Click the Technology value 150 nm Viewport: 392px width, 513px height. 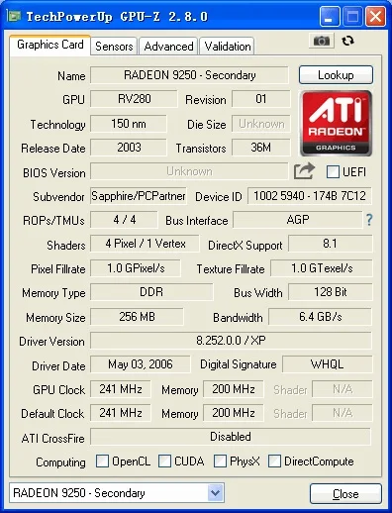coord(129,124)
